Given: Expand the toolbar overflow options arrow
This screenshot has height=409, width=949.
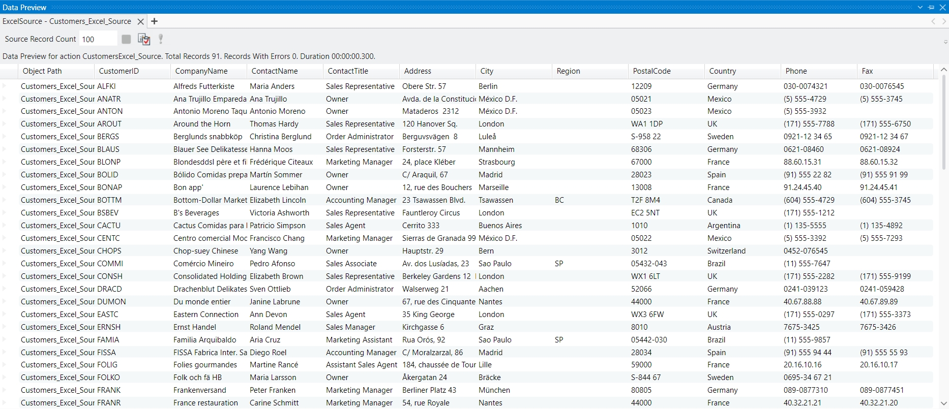Looking at the screenshot, I should 945,42.
